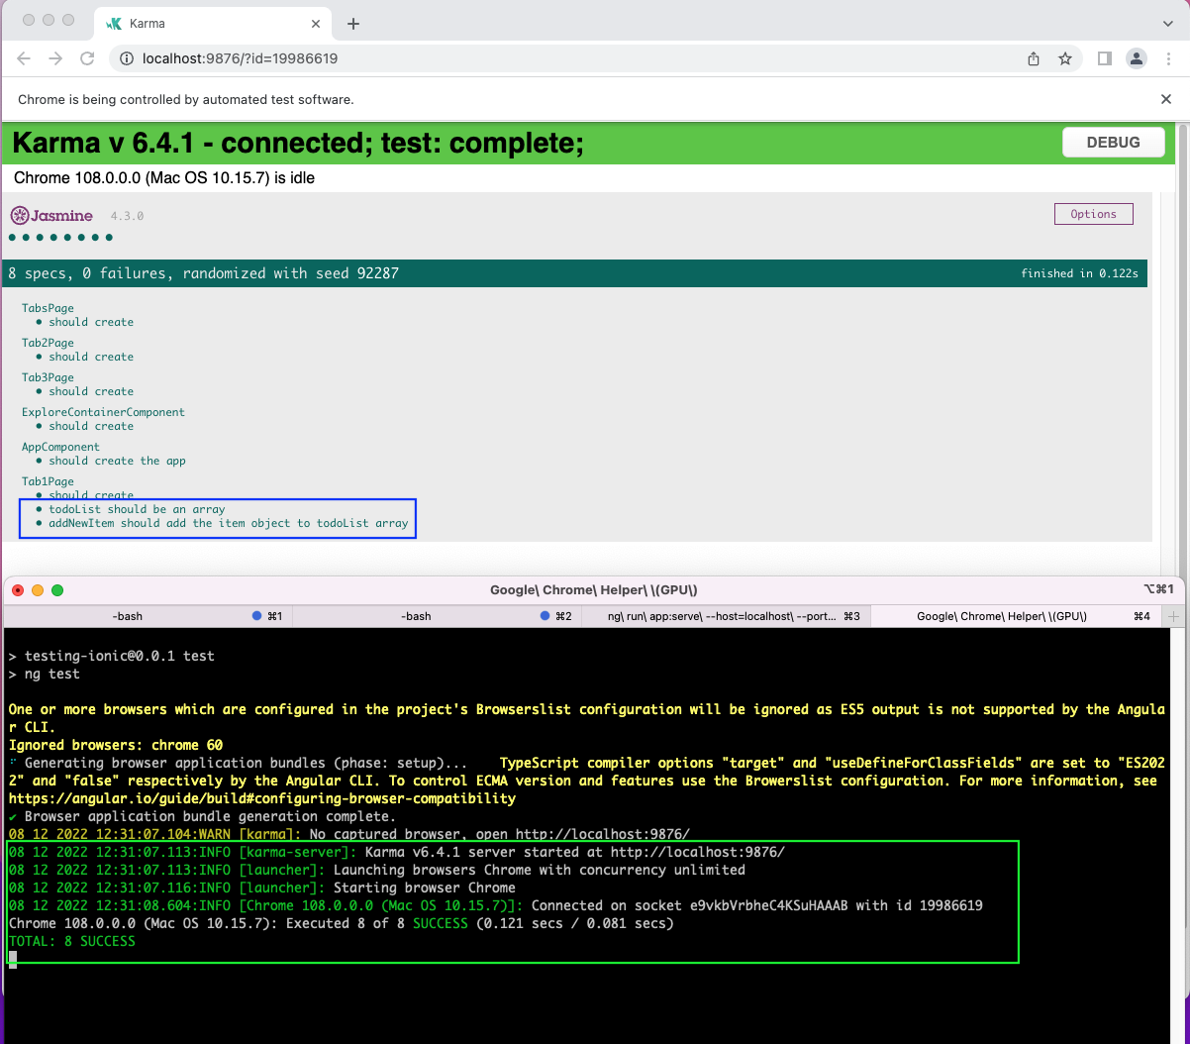Image resolution: width=1190 pixels, height=1044 pixels.
Task: Click the Jasmine logo
Action: (51, 215)
